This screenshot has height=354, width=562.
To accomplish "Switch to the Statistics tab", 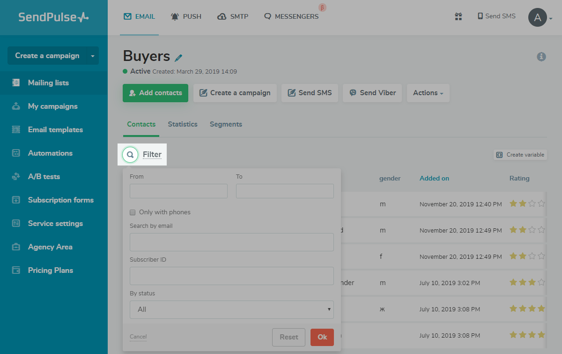I will coord(183,124).
